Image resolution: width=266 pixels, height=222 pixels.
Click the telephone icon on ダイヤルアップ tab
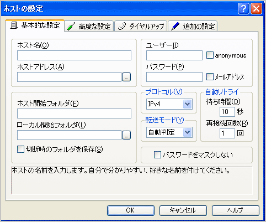pos(122,26)
